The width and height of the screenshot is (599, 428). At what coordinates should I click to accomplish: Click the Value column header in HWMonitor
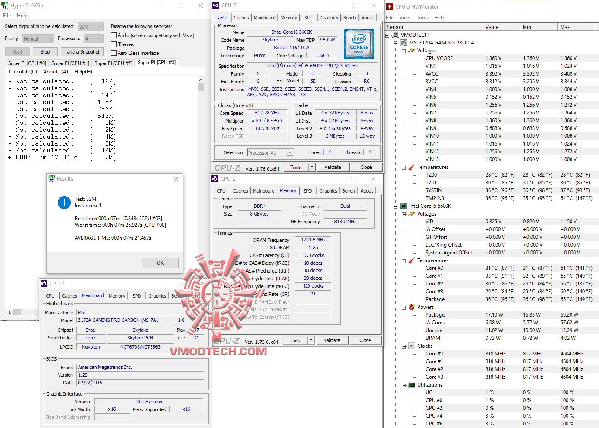point(501,27)
